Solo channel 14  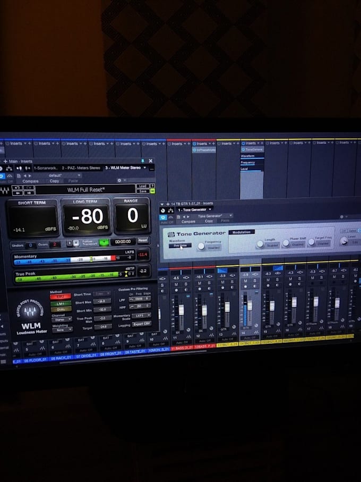click(255, 281)
